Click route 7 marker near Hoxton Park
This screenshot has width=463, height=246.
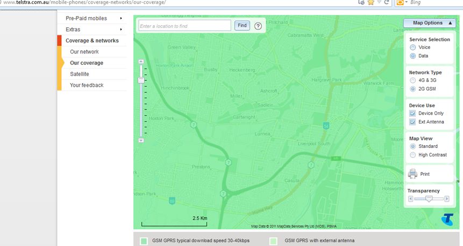click(x=194, y=124)
